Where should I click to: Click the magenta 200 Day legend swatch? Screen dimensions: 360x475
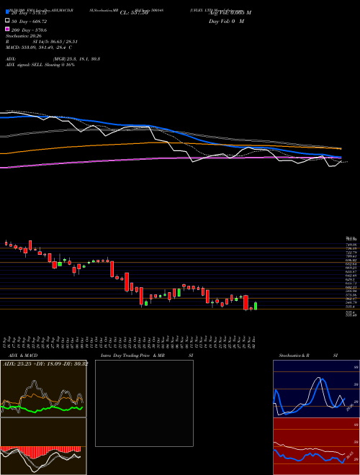point(7,29)
